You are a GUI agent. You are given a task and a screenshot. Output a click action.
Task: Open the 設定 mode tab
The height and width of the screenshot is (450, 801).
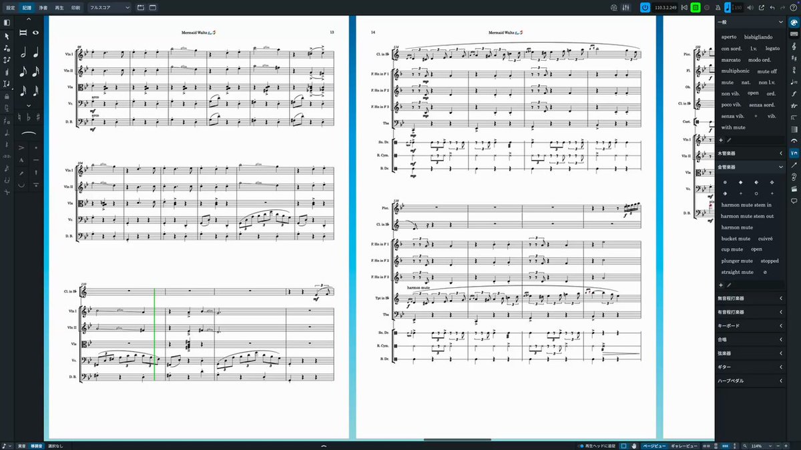pyautogui.click(x=10, y=7)
